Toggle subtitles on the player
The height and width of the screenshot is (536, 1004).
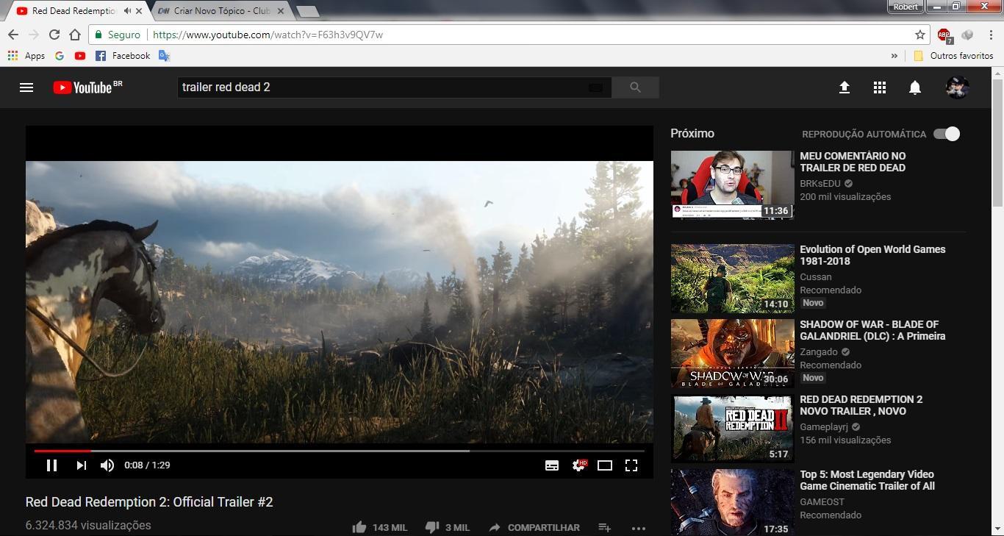pos(552,465)
